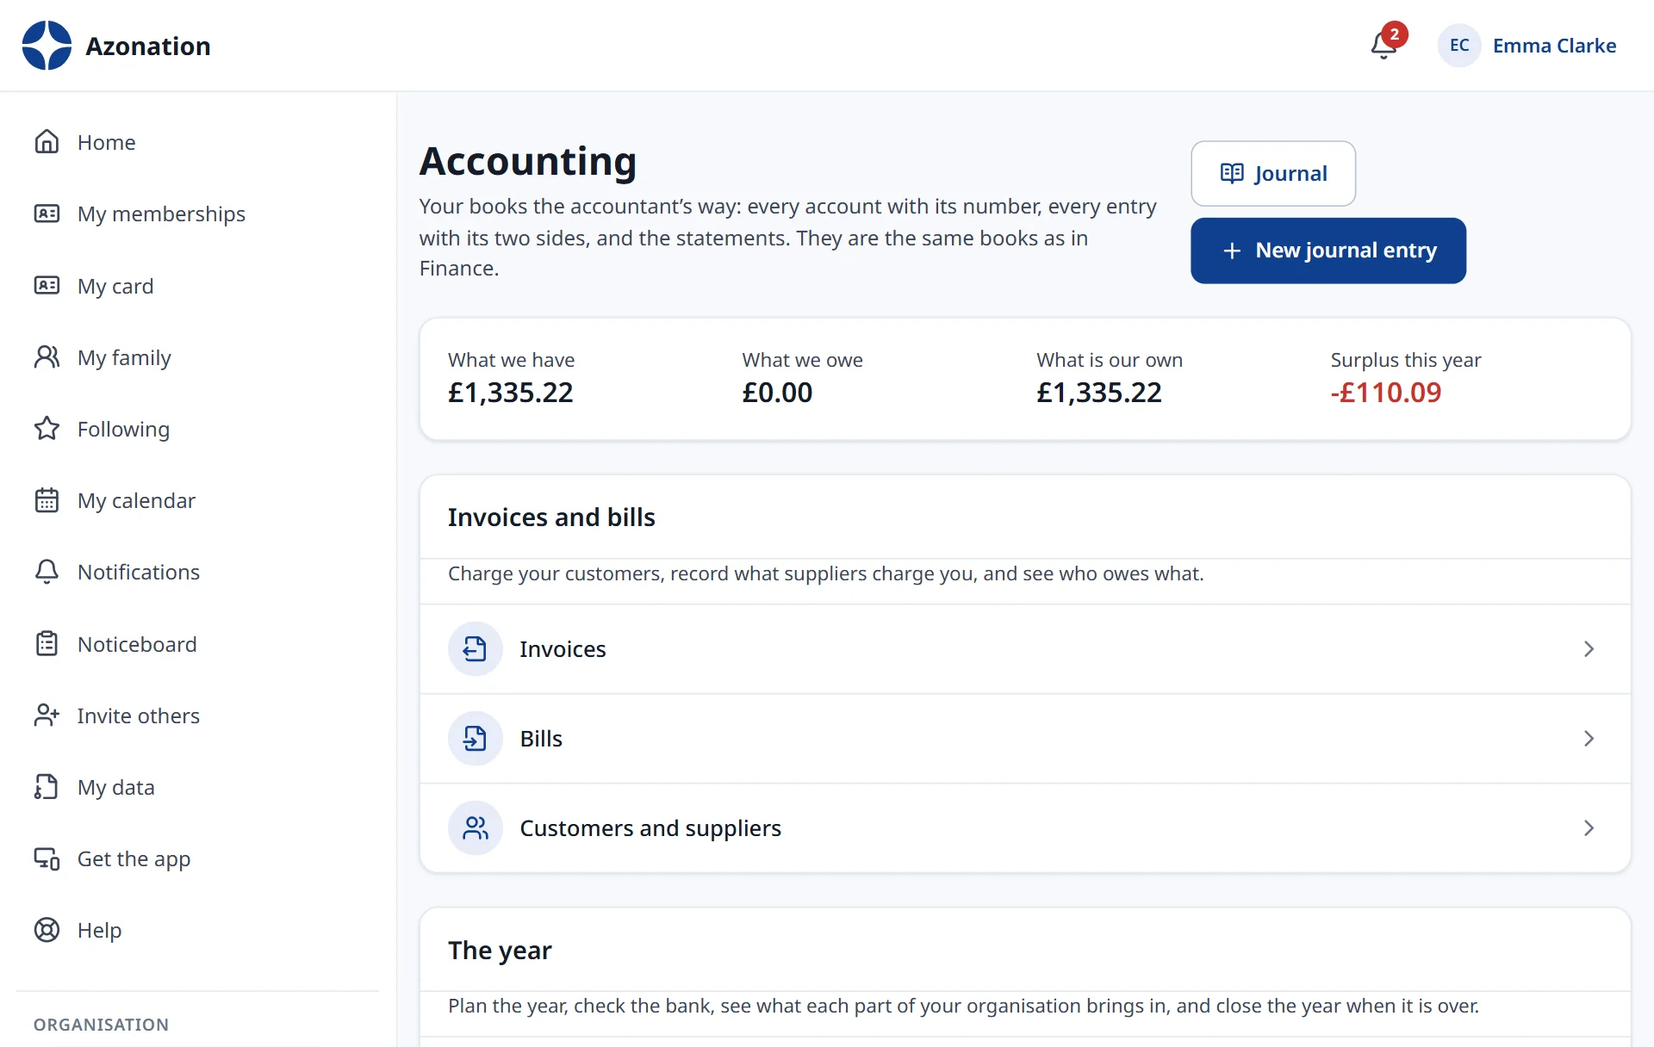Click the Following star icon

pos(47,429)
